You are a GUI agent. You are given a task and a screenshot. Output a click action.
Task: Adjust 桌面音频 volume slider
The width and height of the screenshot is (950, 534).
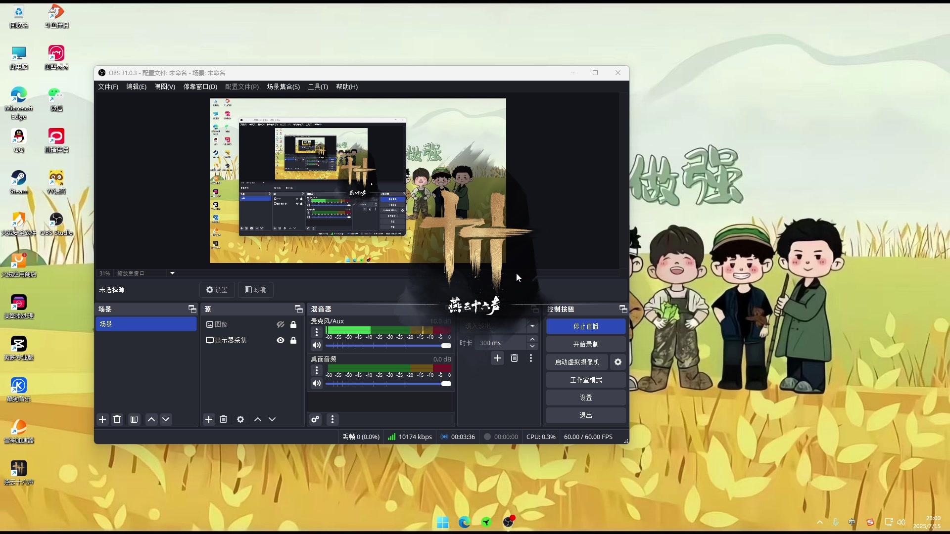388,384
